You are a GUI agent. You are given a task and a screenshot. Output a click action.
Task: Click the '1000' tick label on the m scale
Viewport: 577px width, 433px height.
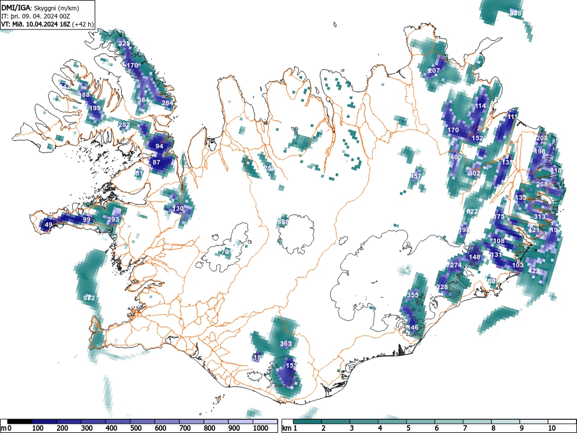click(x=260, y=428)
